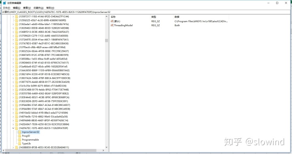
Task: Click the ProgID folder icon
Action: point(19,136)
